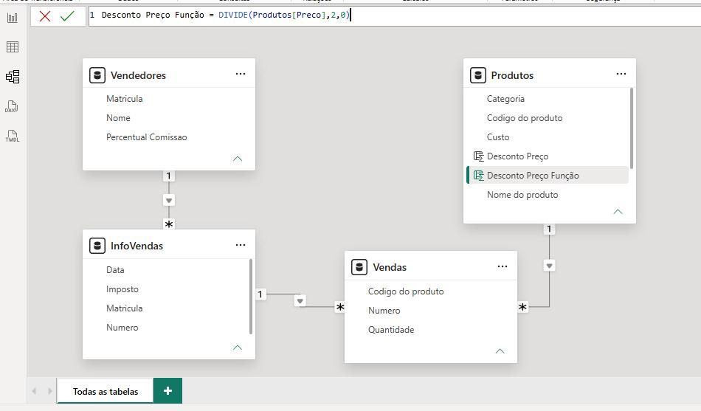Viewport: 701px width, 411px height.
Task: Click InfoVendas to Vendas relationship arrow
Action: point(300,301)
